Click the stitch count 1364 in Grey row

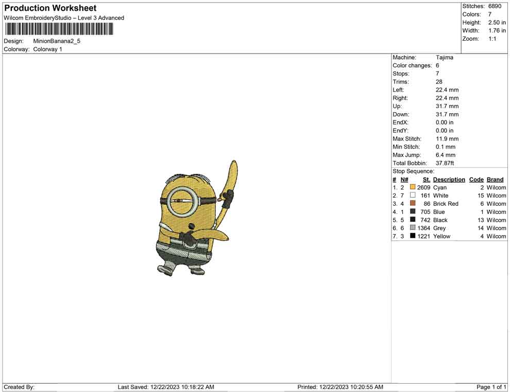click(x=423, y=228)
